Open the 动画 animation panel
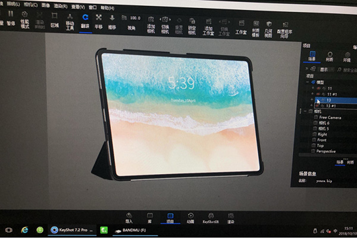357x238 pixels. coord(190,218)
